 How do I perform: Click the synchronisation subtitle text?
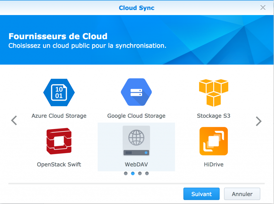[x=87, y=46]
